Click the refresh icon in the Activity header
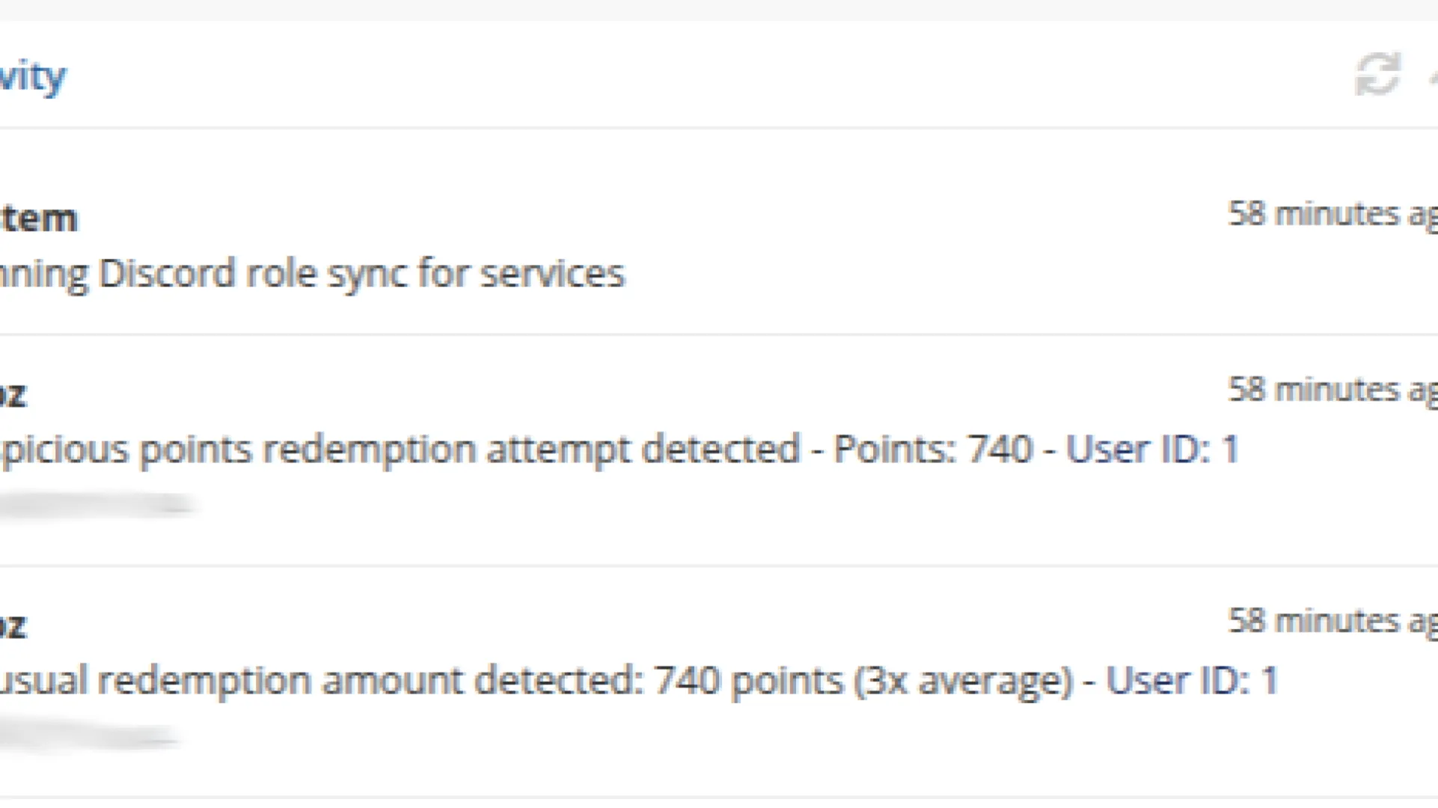The image size is (1438, 808). pos(1377,74)
